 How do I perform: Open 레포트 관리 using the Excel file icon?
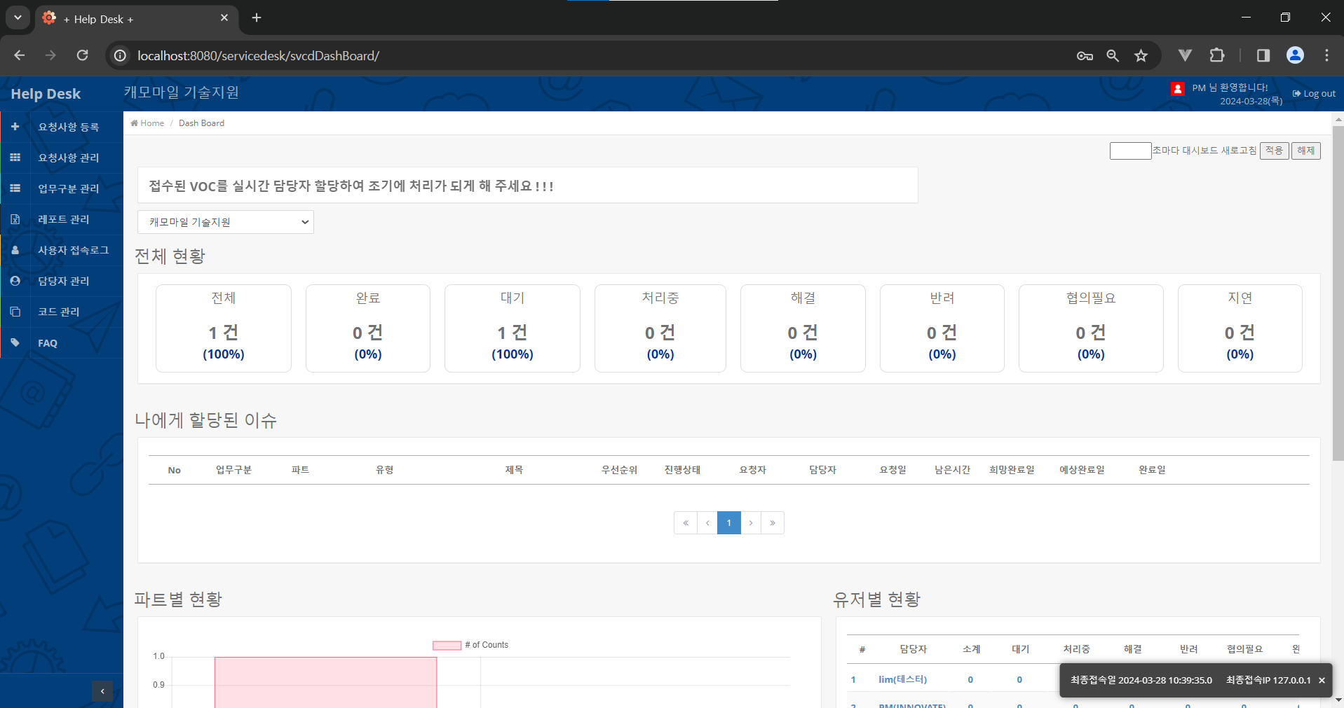[15, 219]
